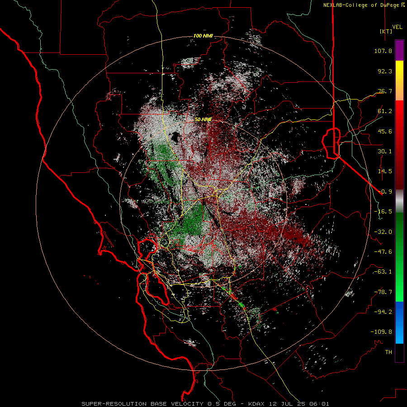Click the "100 NMI" range ring label

tap(203, 36)
